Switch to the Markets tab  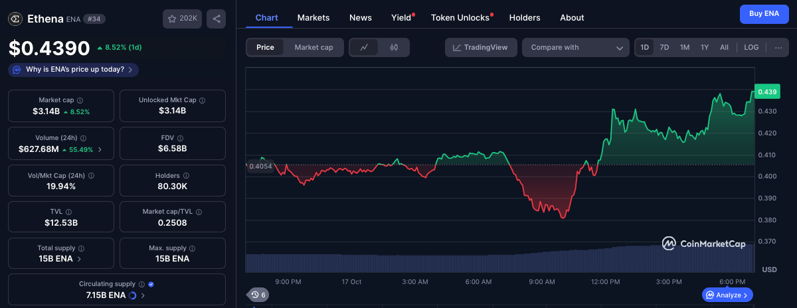(313, 18)
